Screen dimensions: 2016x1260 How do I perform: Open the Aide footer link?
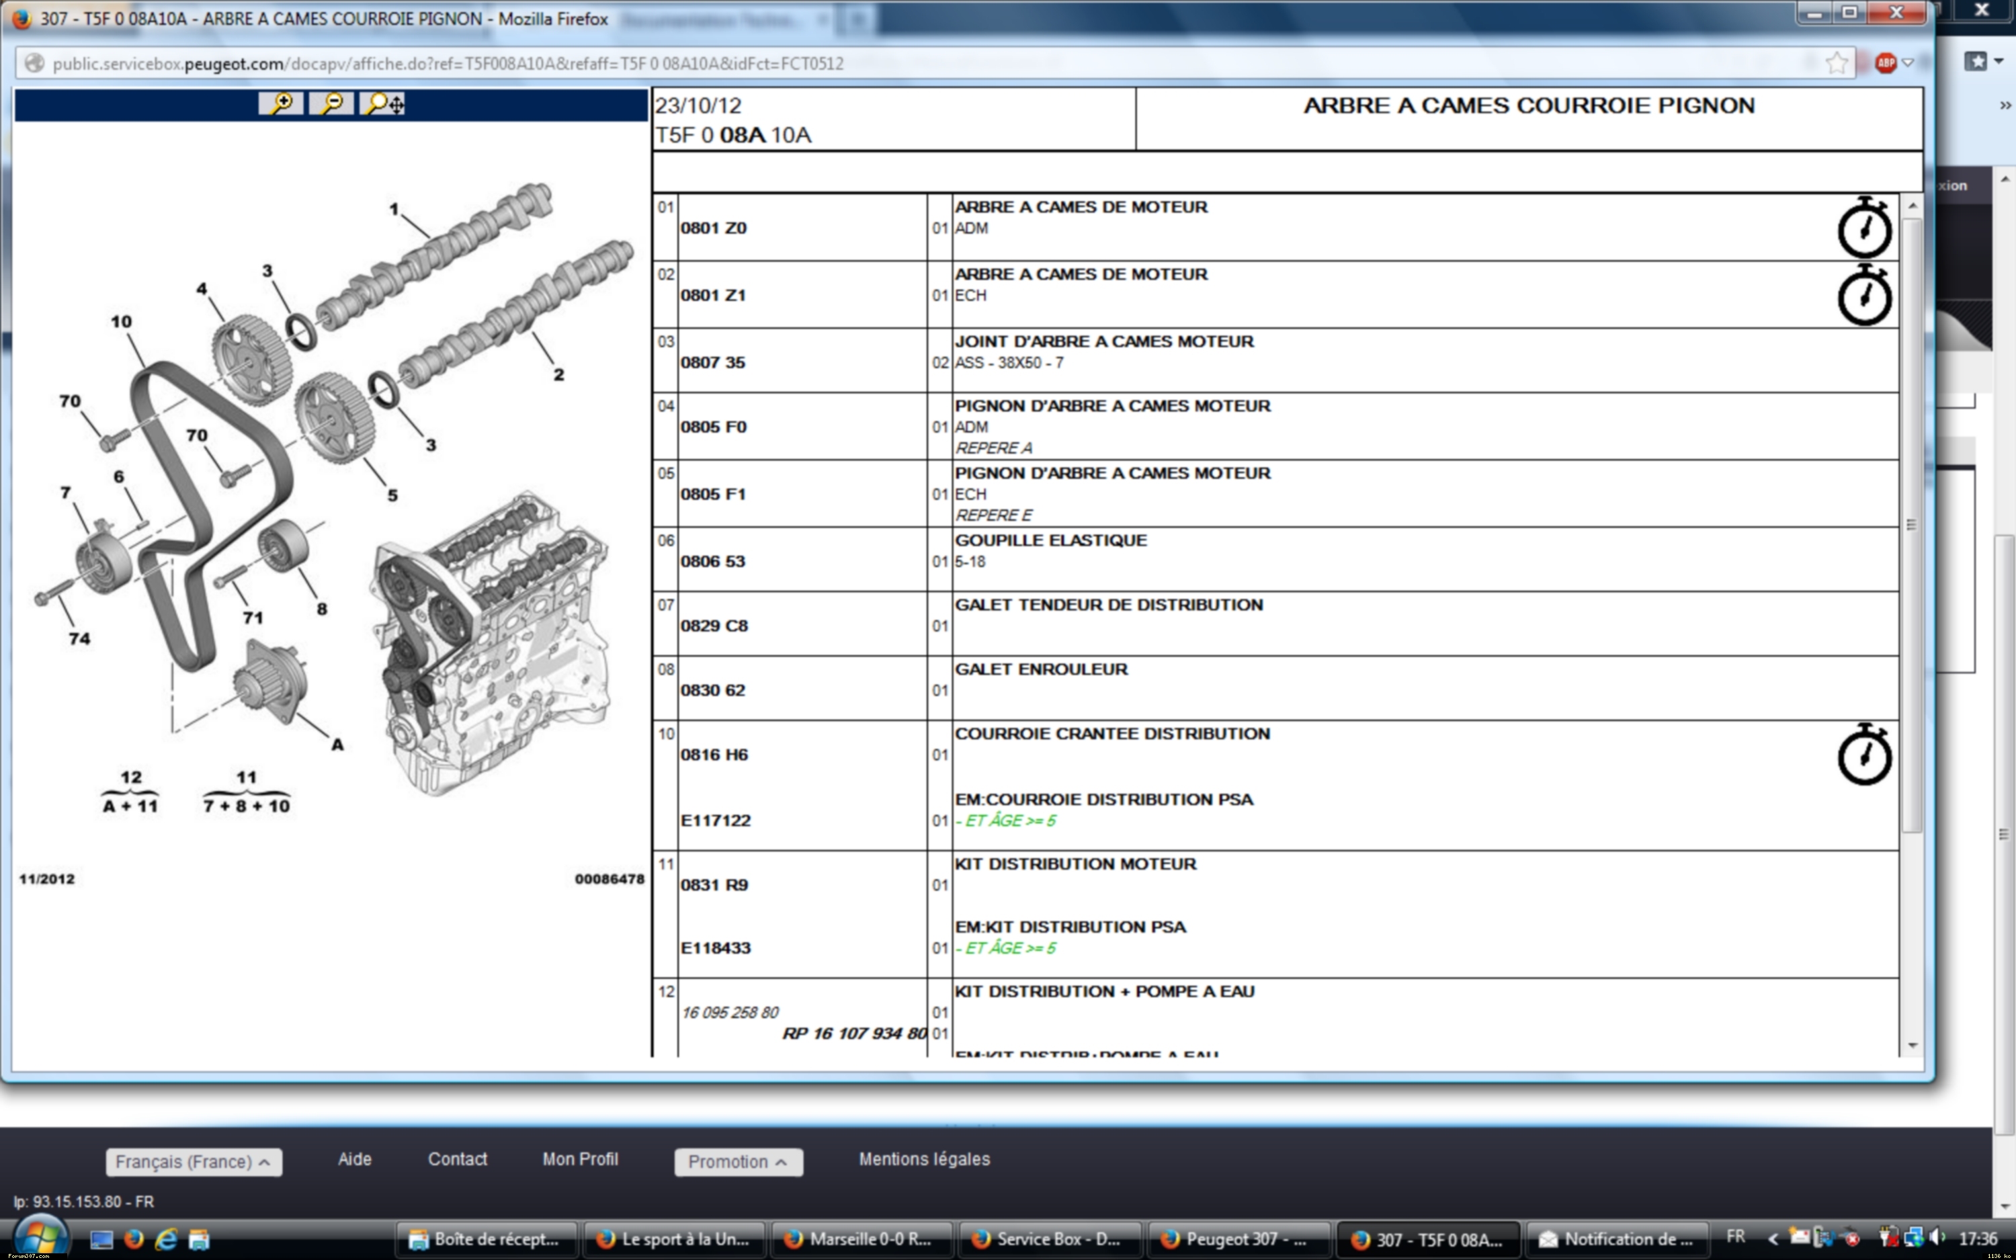pyautogui.click(x=354, y=1159)
